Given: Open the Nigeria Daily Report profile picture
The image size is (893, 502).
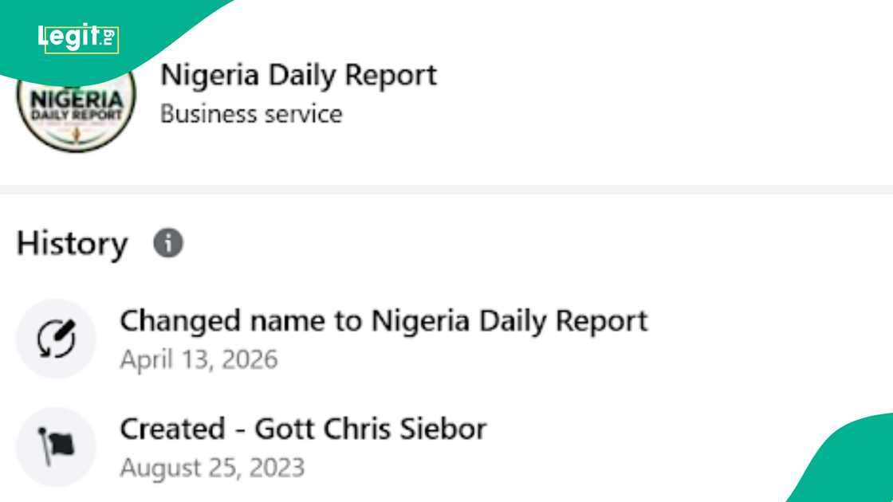Looking at the screenshot, I should coord(76,107).
